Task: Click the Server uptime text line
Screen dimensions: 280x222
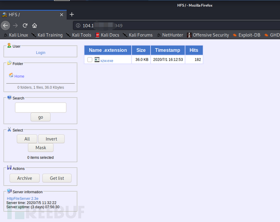Action: pyautogui.click(x=33, y=207)
